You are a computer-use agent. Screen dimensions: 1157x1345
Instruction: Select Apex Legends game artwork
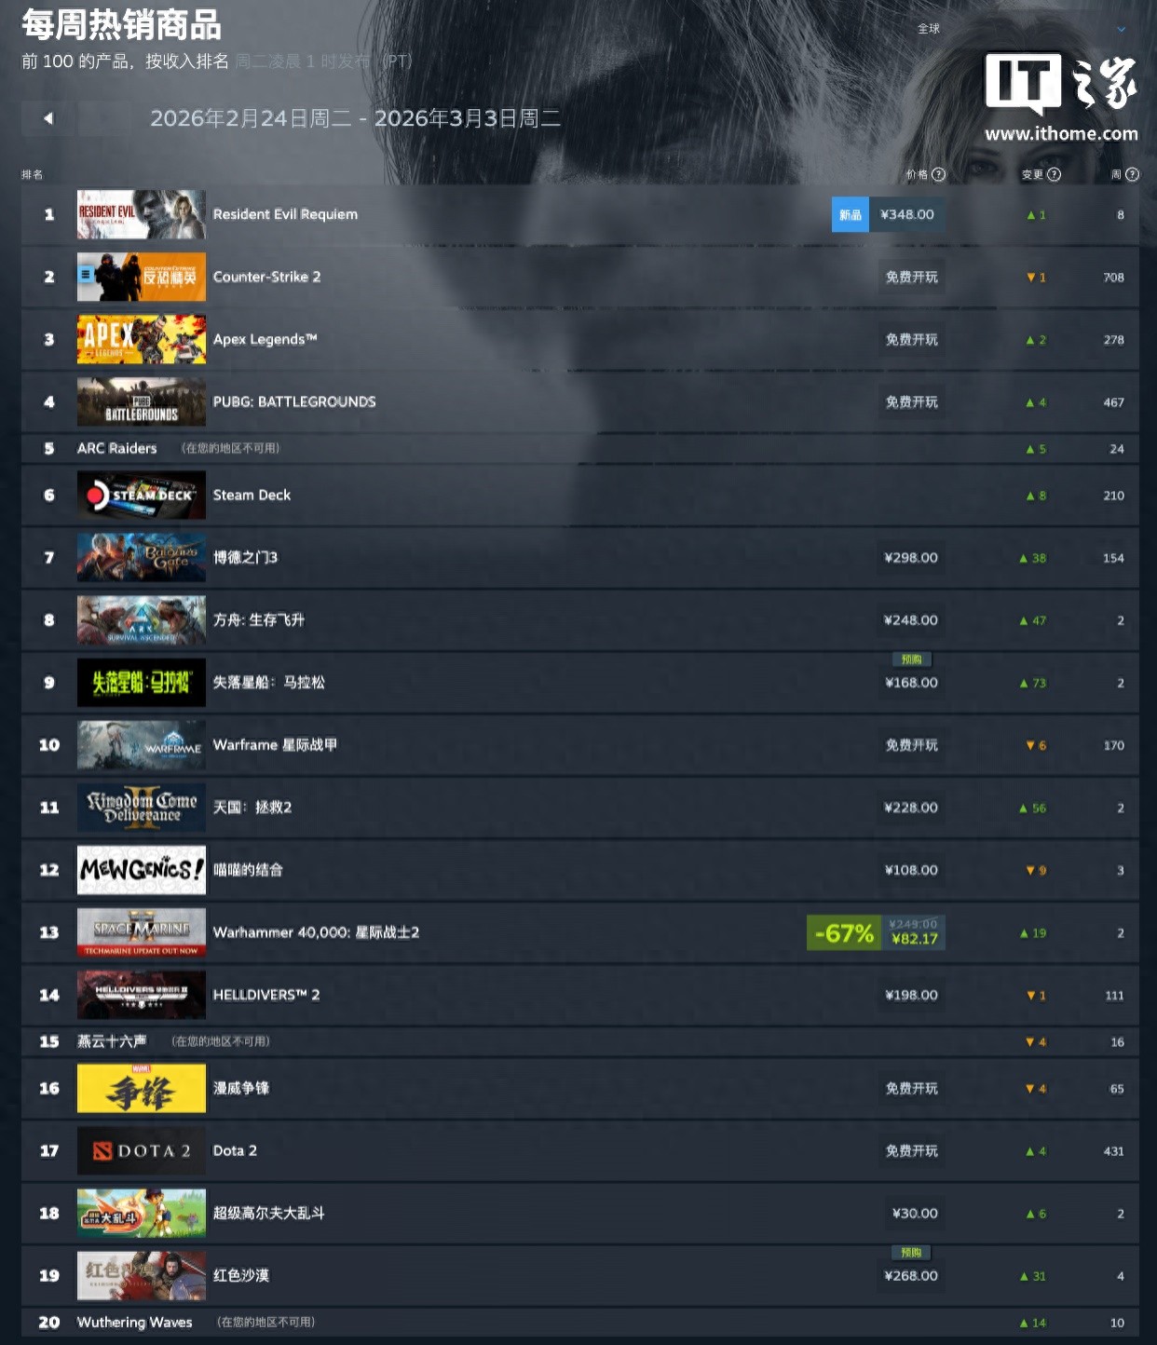[142, 339]
